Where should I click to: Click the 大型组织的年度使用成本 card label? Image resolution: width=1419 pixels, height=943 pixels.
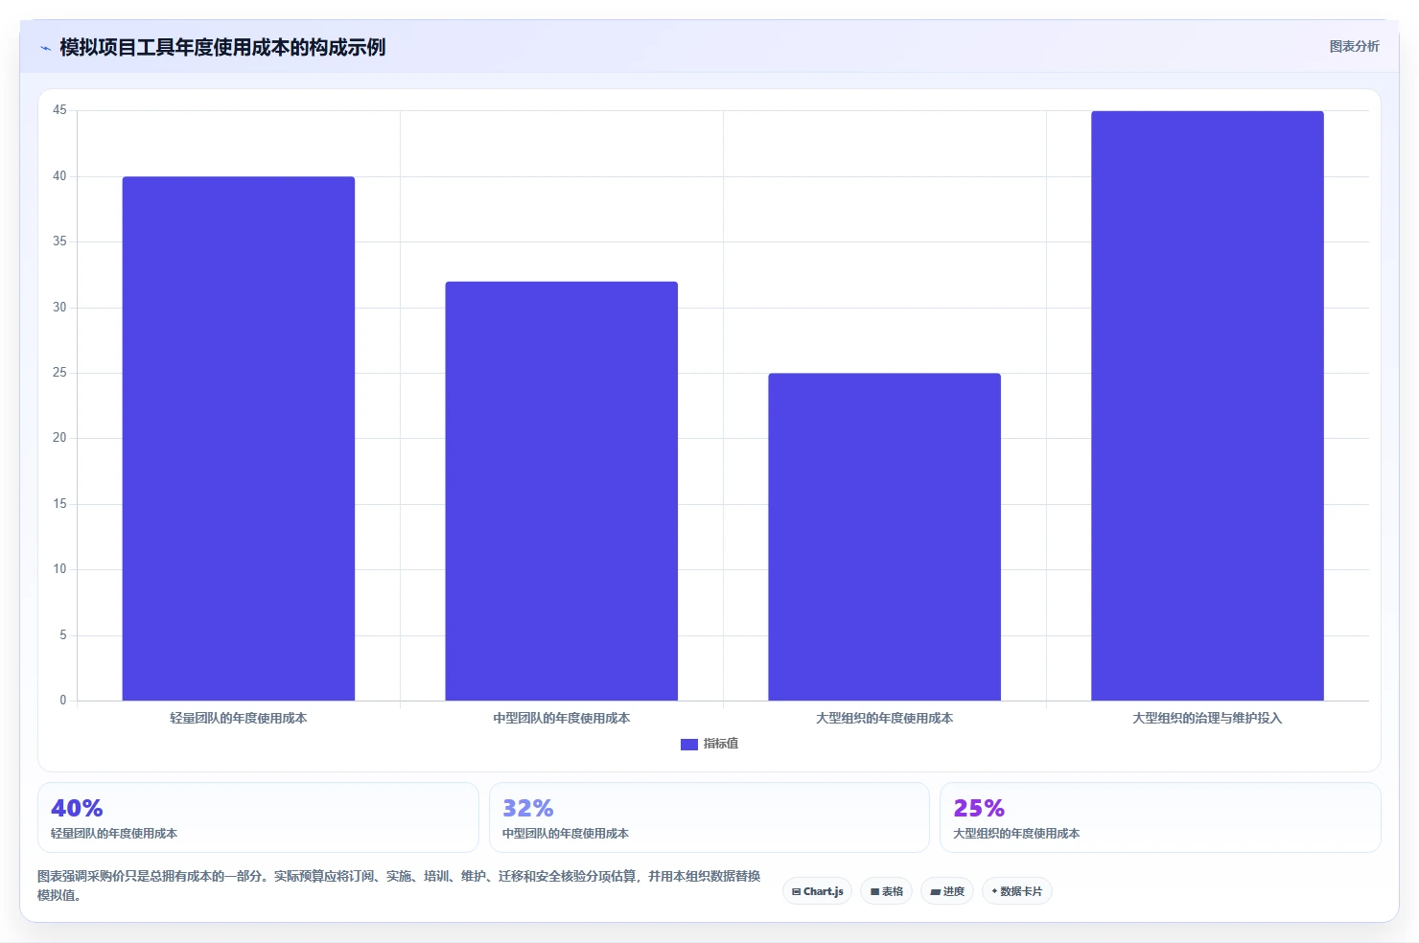[1016, 834]
